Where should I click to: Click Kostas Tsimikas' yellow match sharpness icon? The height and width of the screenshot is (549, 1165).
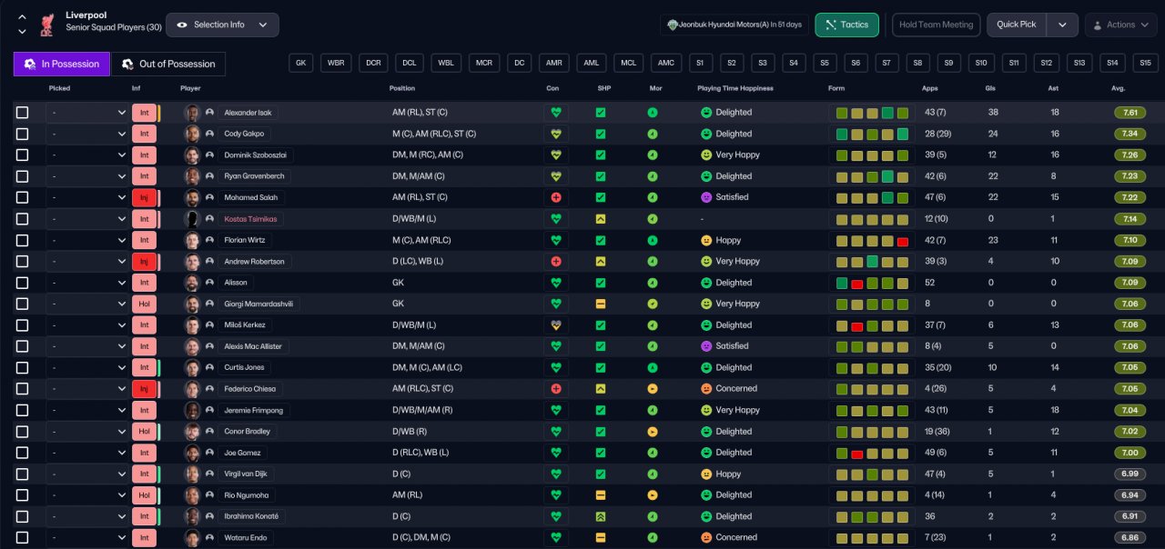pyautogui.click(x=601, y=219)
